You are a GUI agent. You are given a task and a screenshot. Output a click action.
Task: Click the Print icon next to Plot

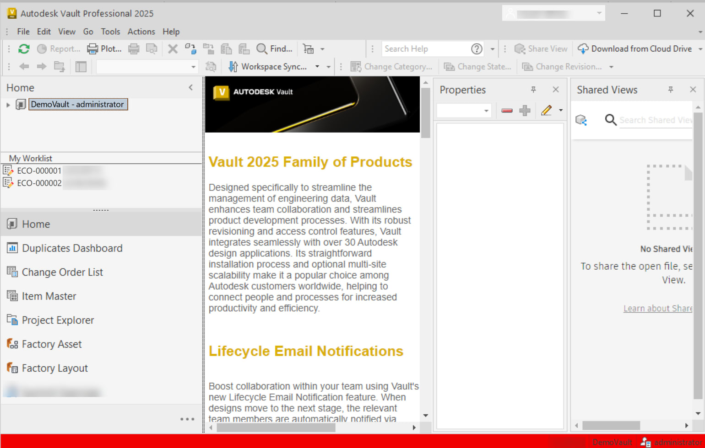tap(134, 49)
